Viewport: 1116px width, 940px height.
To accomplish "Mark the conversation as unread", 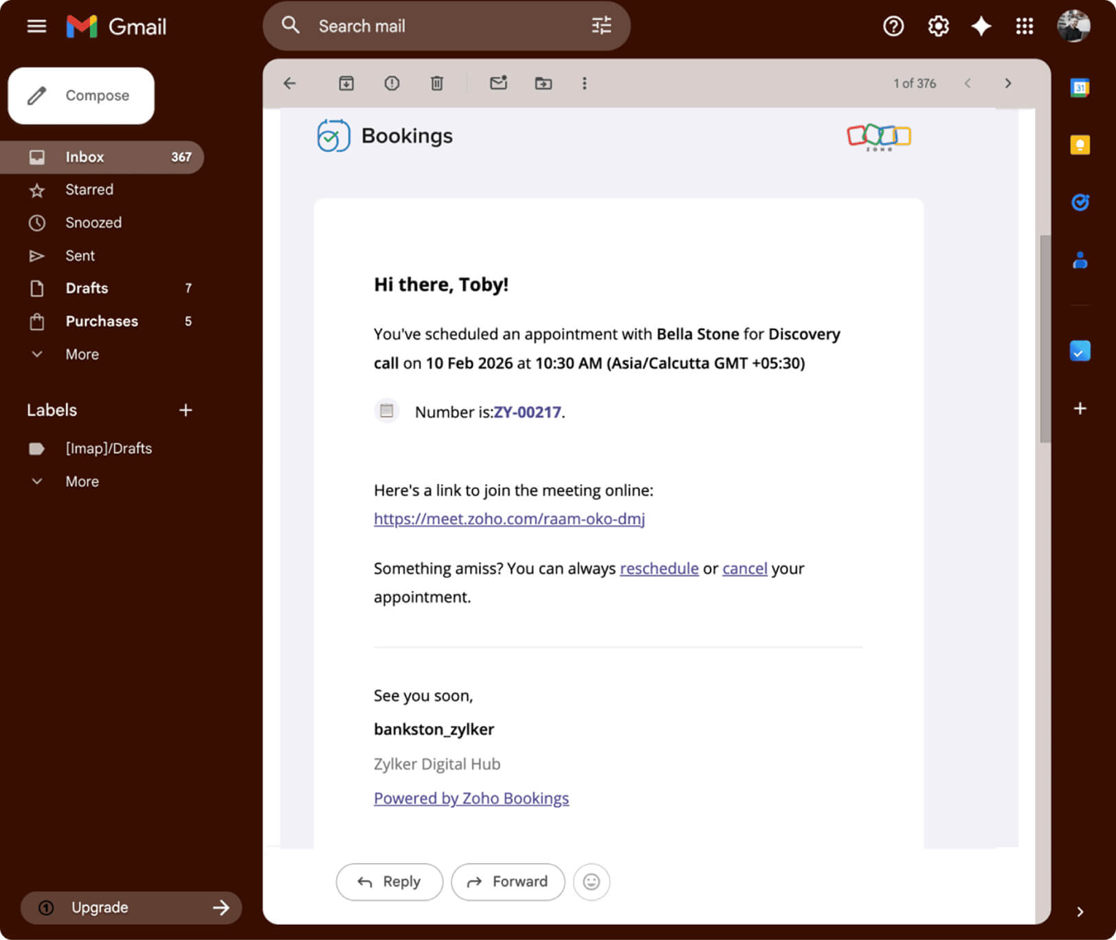I will click(x=498, y=83).
